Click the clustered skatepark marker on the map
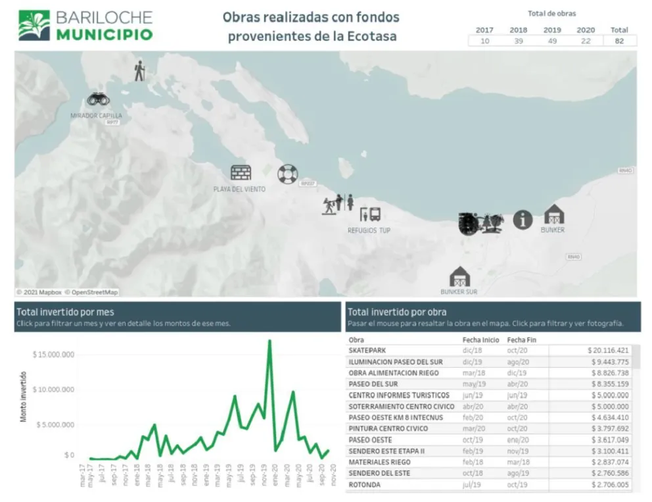 [467, 222]
